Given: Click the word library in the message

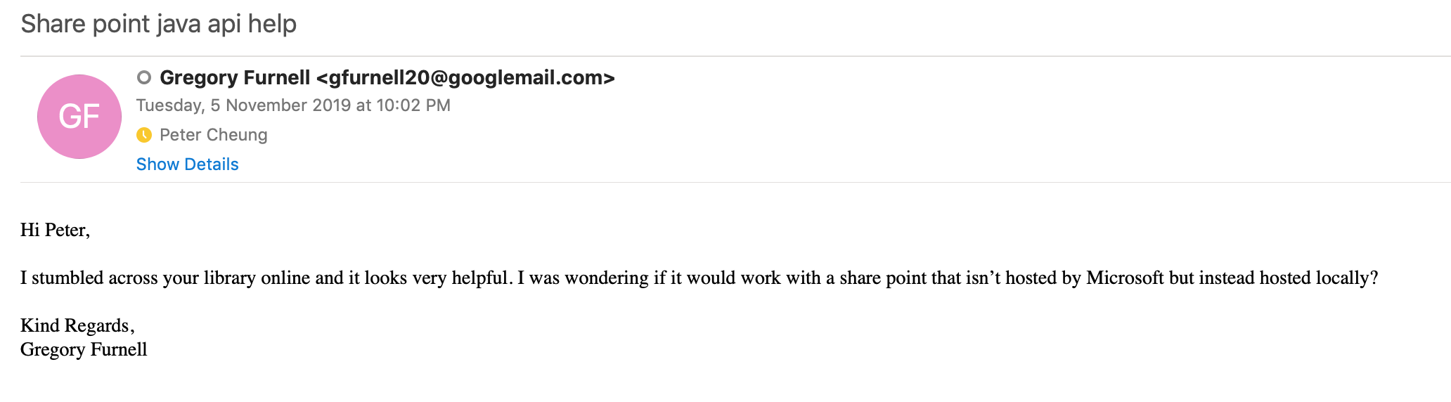Looking at the screenshot, I should (230, 278).
